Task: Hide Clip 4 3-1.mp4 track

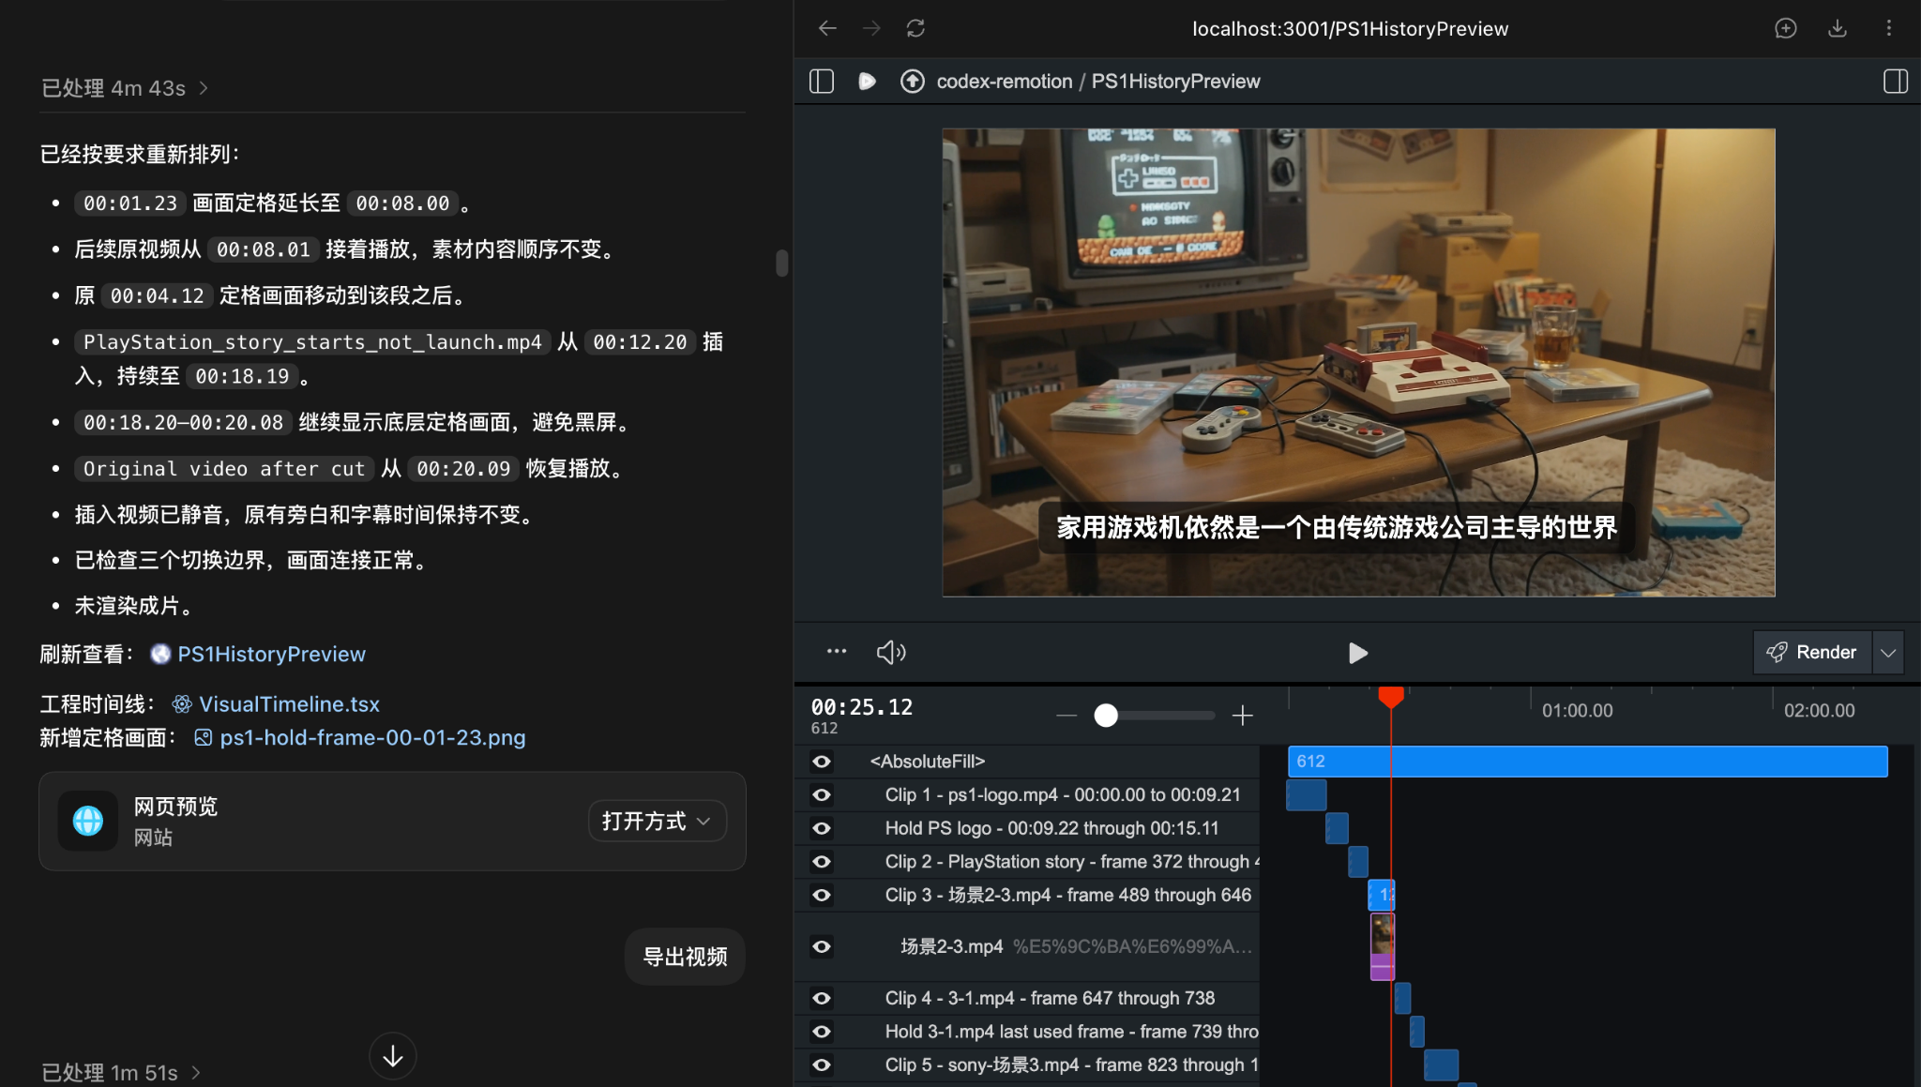Action: (x=822, y=998)
